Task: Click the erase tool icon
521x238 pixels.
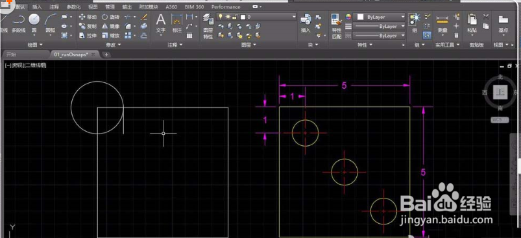Action: pos(144,17)
